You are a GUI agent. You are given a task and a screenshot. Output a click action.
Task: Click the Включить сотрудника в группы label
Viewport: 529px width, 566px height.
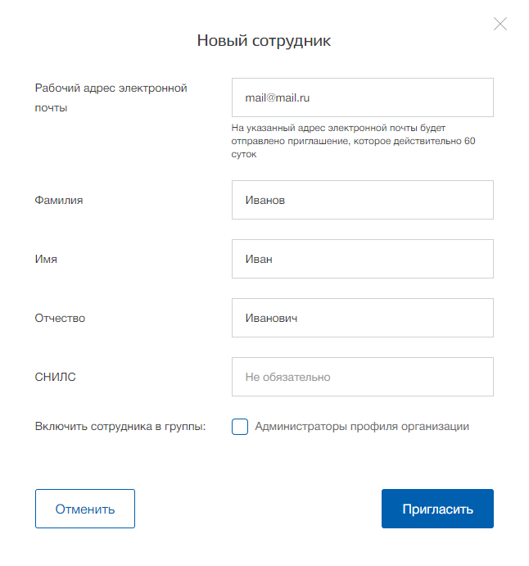pyautogui.click(x=120, y=426)
